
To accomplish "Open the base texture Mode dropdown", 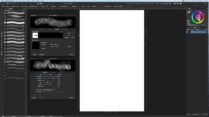I will coord(56,45).
